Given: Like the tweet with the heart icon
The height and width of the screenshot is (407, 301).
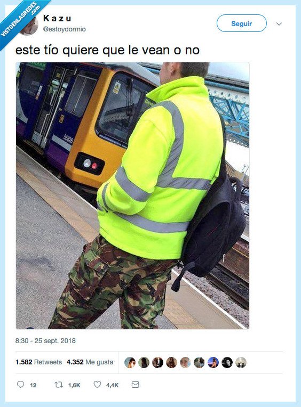Looking at the screenshot, I should click(x=97, y=385).
